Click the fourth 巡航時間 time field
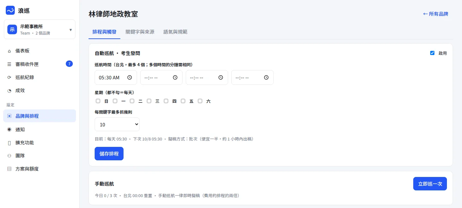Viewport: 462px width, 208px height. pos(252,77)
